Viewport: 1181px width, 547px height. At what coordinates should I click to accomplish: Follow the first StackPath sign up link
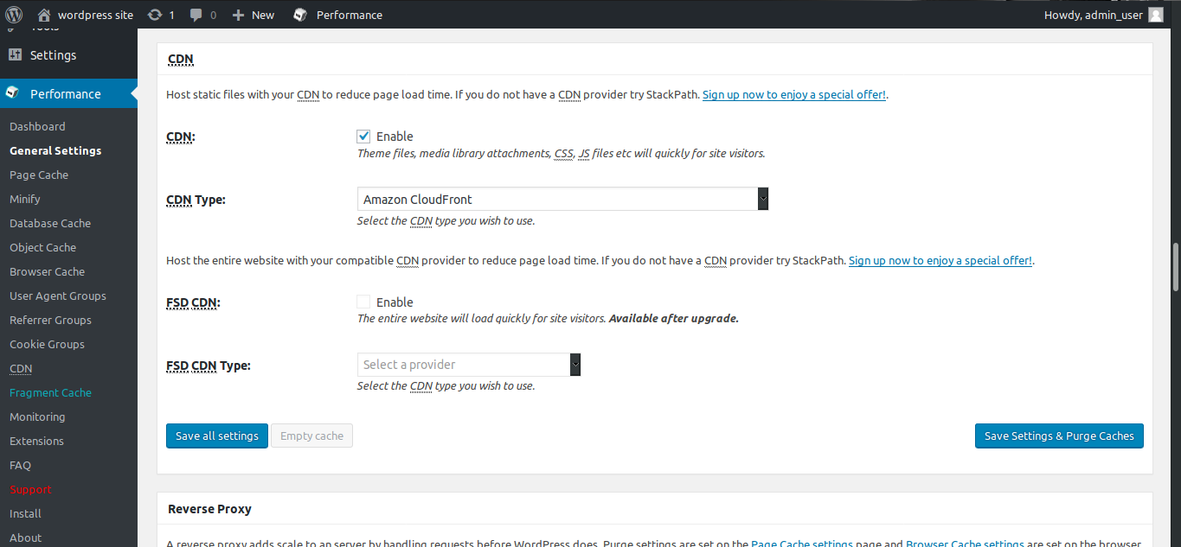coord(794,95)
